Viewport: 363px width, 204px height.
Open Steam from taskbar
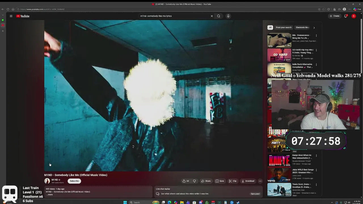(238, 202)
